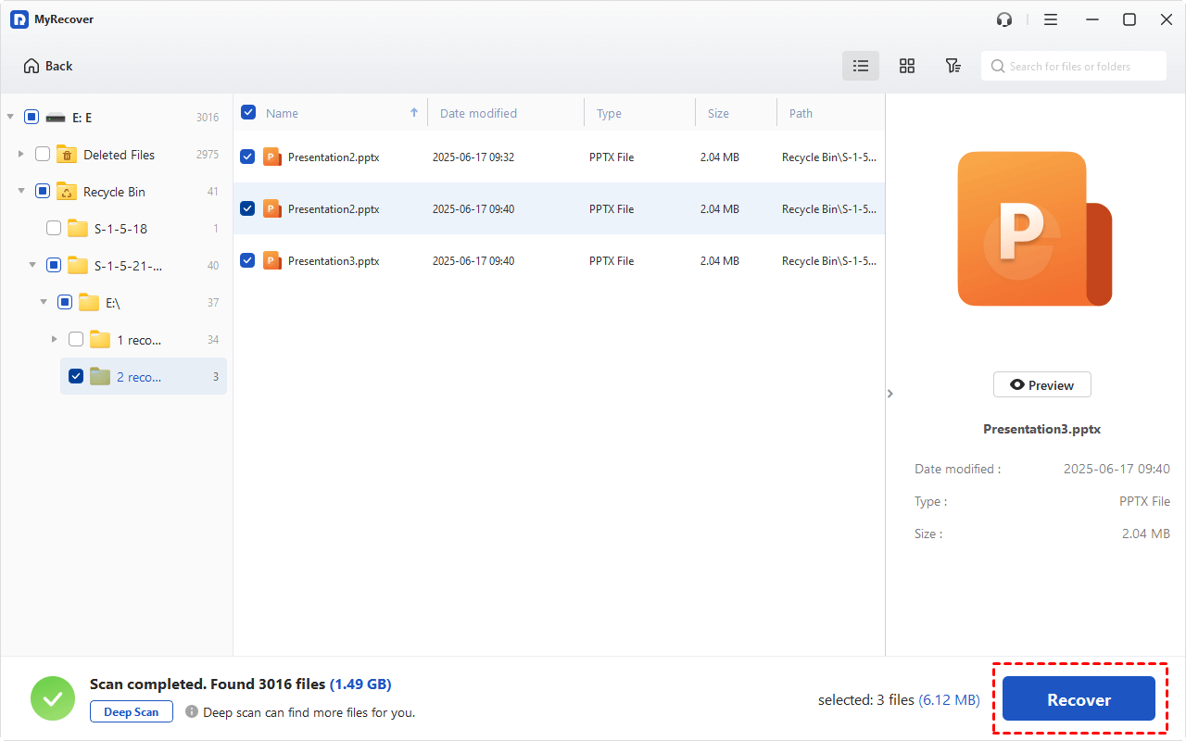Collapse the Recycle Bin node
Image resolution: width=1186 pixels, height=741 pixels.
tap(21, 192)
